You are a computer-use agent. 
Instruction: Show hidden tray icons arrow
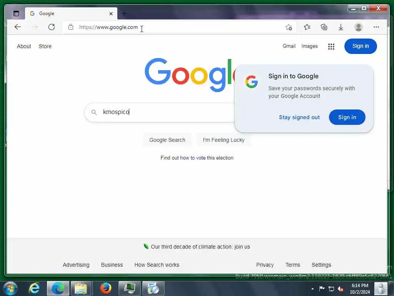click(312, 289)
